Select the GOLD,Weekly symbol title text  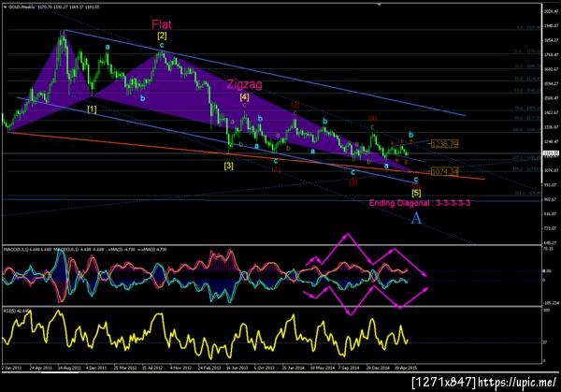point(20,7)
